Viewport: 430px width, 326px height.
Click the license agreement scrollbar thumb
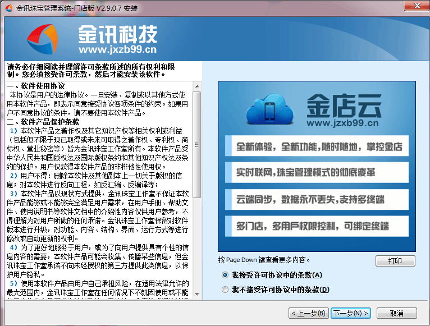point(196,145)
